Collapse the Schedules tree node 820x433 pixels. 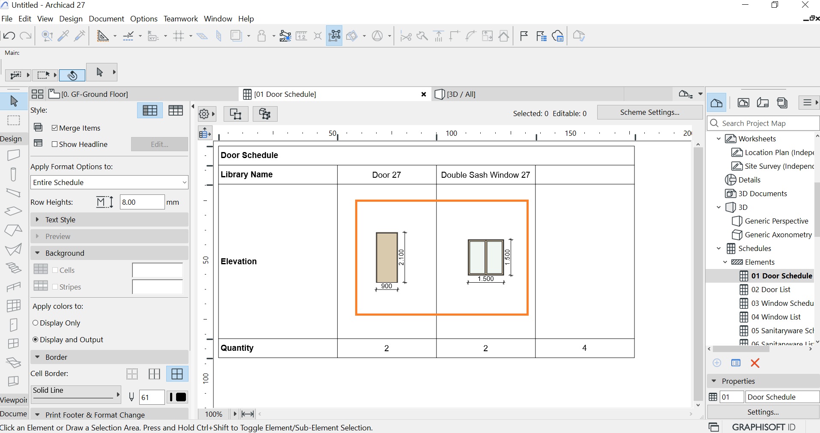(718, 248)
